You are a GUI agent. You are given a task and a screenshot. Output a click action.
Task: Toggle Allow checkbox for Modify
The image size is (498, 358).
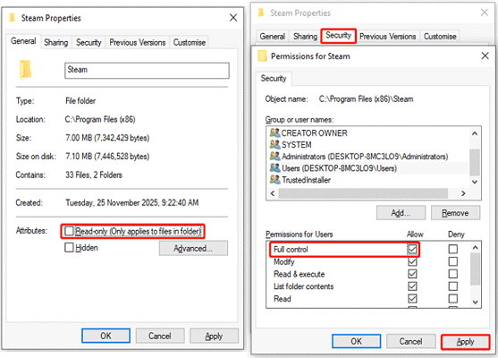click(412, 261)
